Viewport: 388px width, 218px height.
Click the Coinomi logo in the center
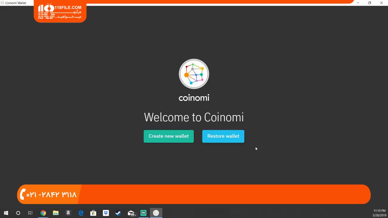click(194, 74)
